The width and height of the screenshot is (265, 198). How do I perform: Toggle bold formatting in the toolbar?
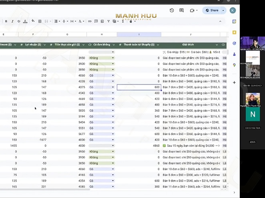pos(7,21)
